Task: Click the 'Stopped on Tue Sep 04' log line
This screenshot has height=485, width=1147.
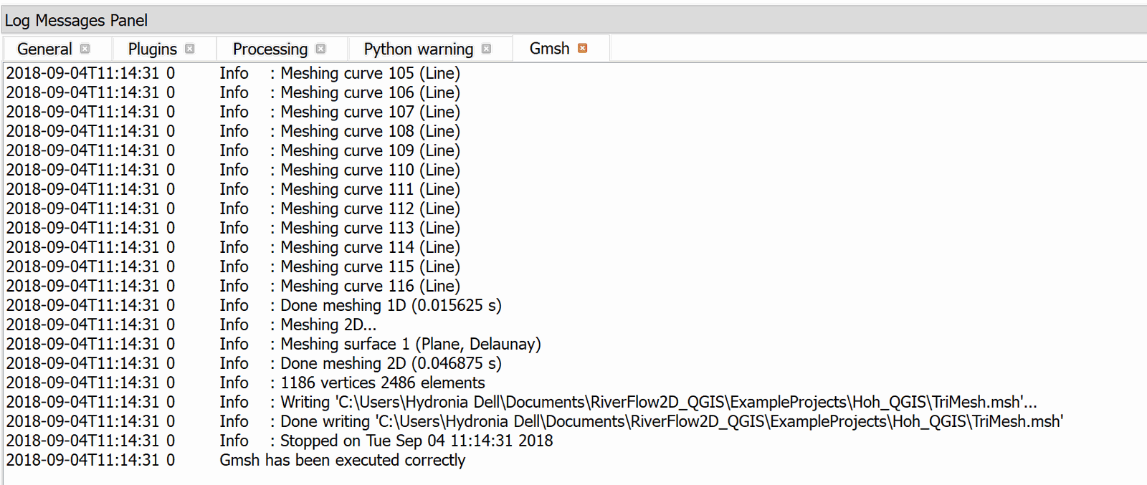Action: [x=416, y=441]
